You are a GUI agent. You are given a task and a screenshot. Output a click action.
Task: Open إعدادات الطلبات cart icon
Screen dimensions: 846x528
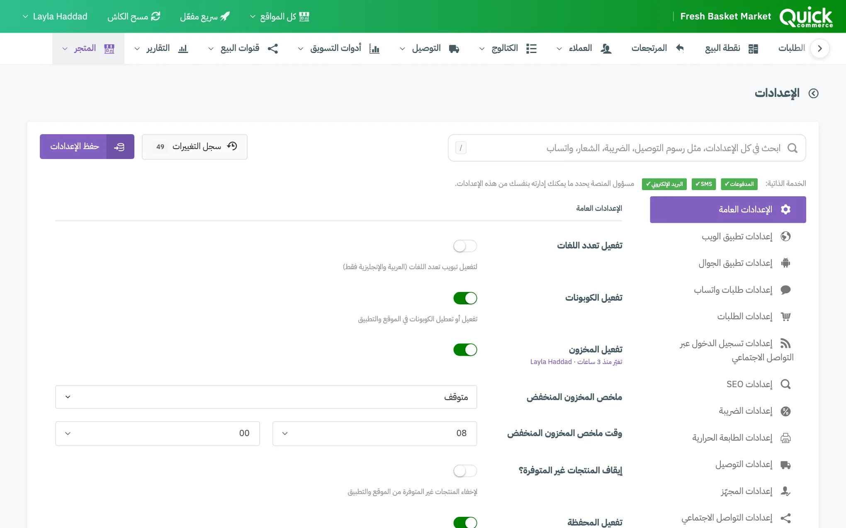click(785, 317)
